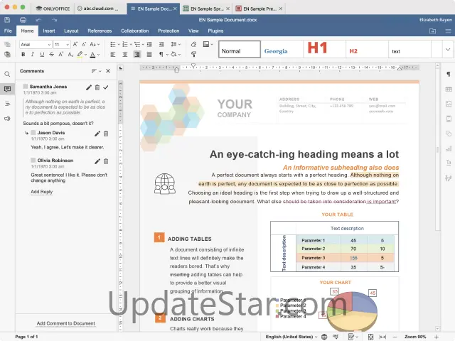Screen dimensions: 455x341
Task: Edit Jason Davis's reply with pencil icon
Action: 97,133
